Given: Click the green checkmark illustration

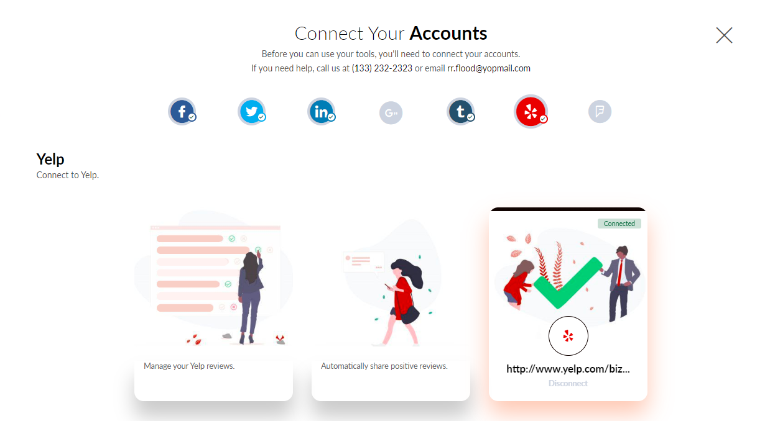Looking at the screenshot, I should tap(568, 283).
